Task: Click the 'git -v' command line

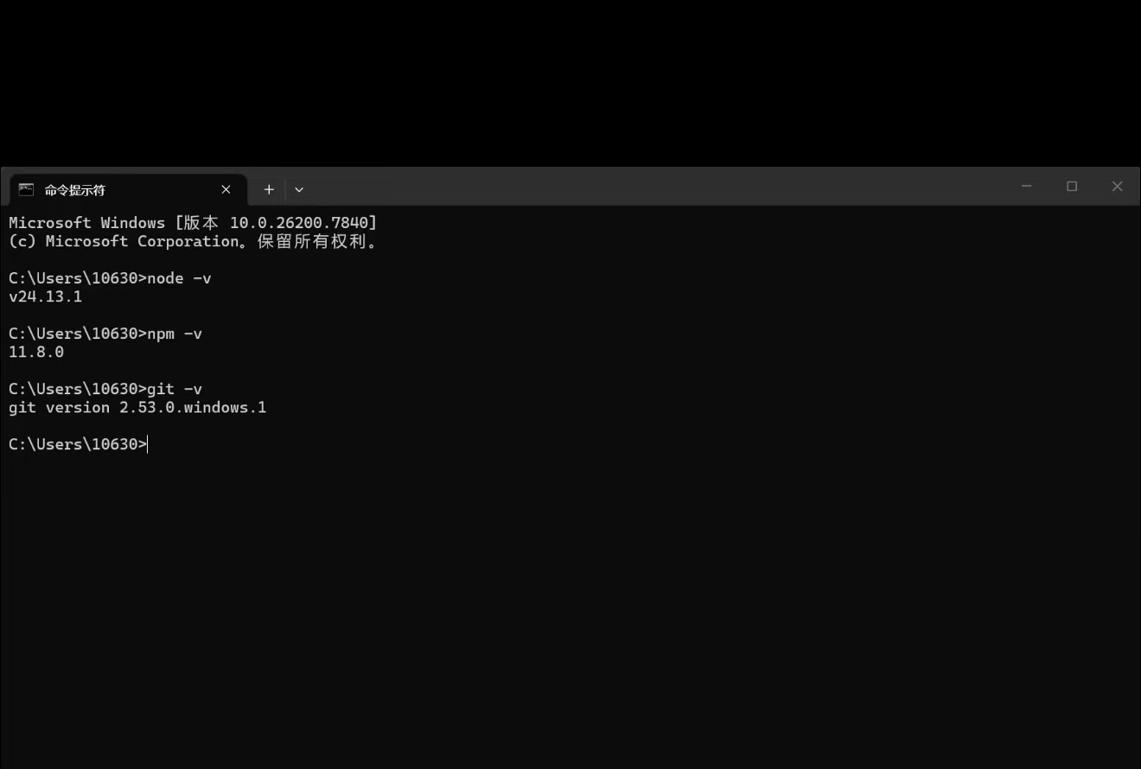Action: tap(105, 389)
